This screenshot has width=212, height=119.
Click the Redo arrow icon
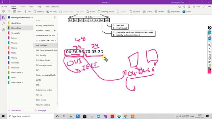9,12
